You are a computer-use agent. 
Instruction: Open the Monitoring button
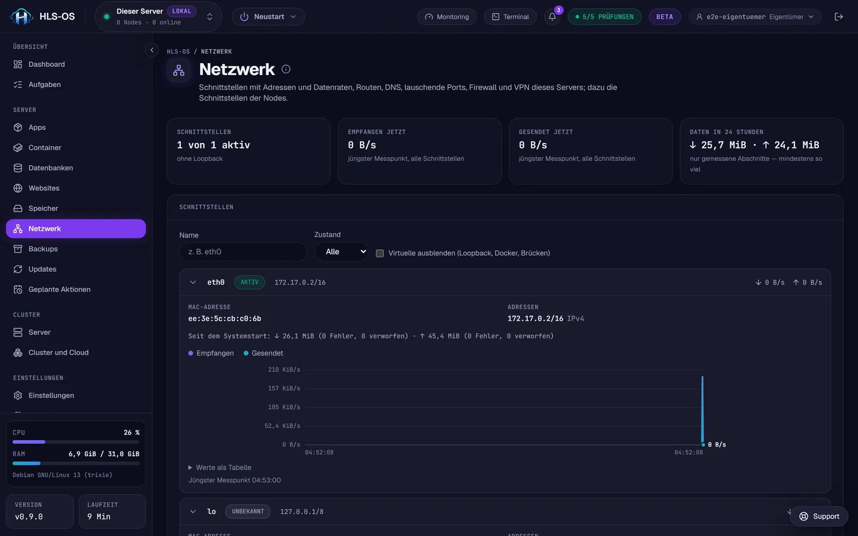pos(447,17)
